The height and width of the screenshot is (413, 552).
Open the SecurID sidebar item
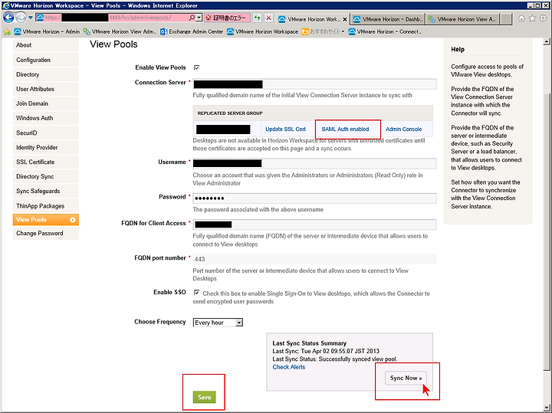pos(46,133)
